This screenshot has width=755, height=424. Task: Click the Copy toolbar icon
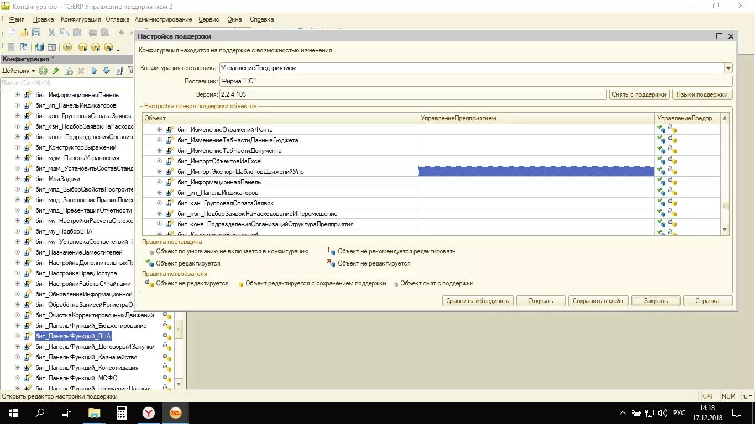[x=64, y=33]
